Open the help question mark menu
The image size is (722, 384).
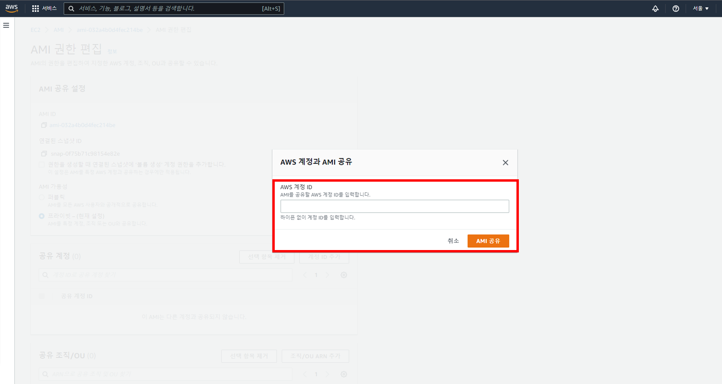pos(675,8)
